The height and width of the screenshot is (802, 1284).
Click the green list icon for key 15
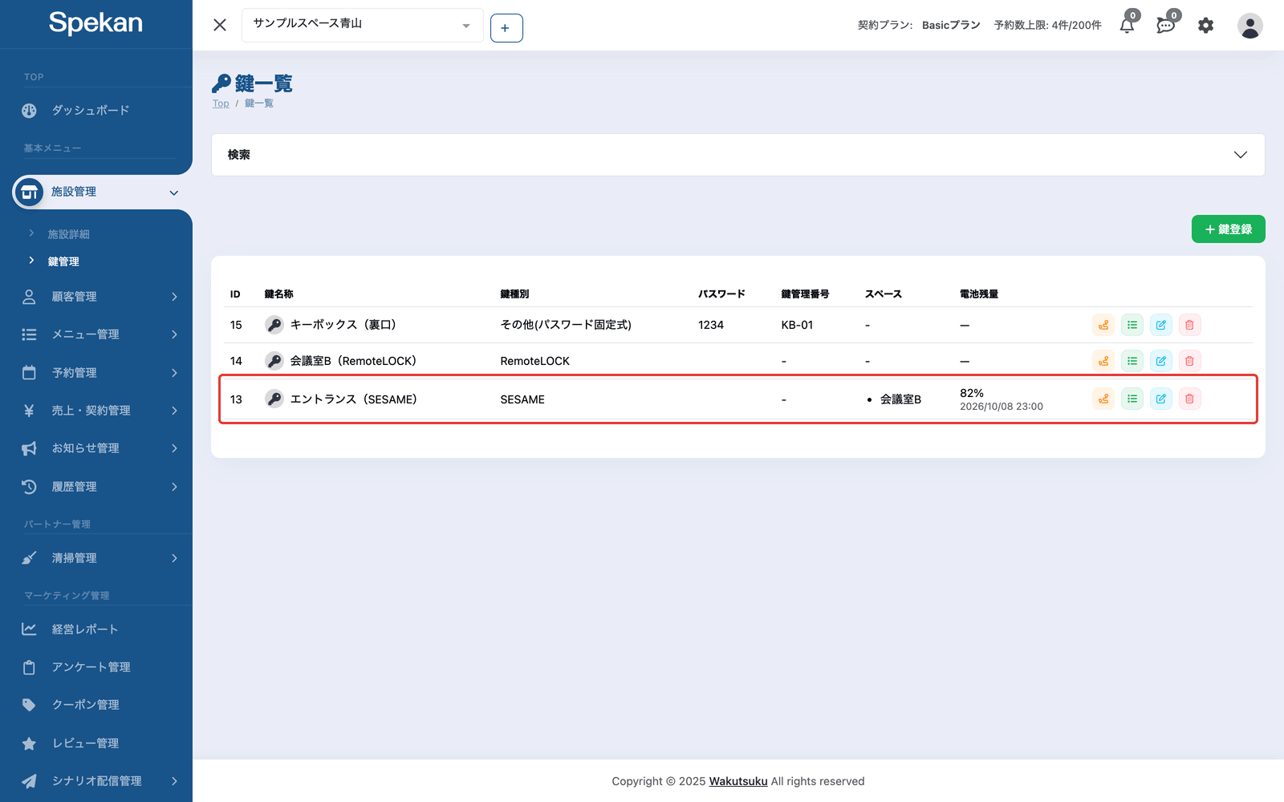1132,325
